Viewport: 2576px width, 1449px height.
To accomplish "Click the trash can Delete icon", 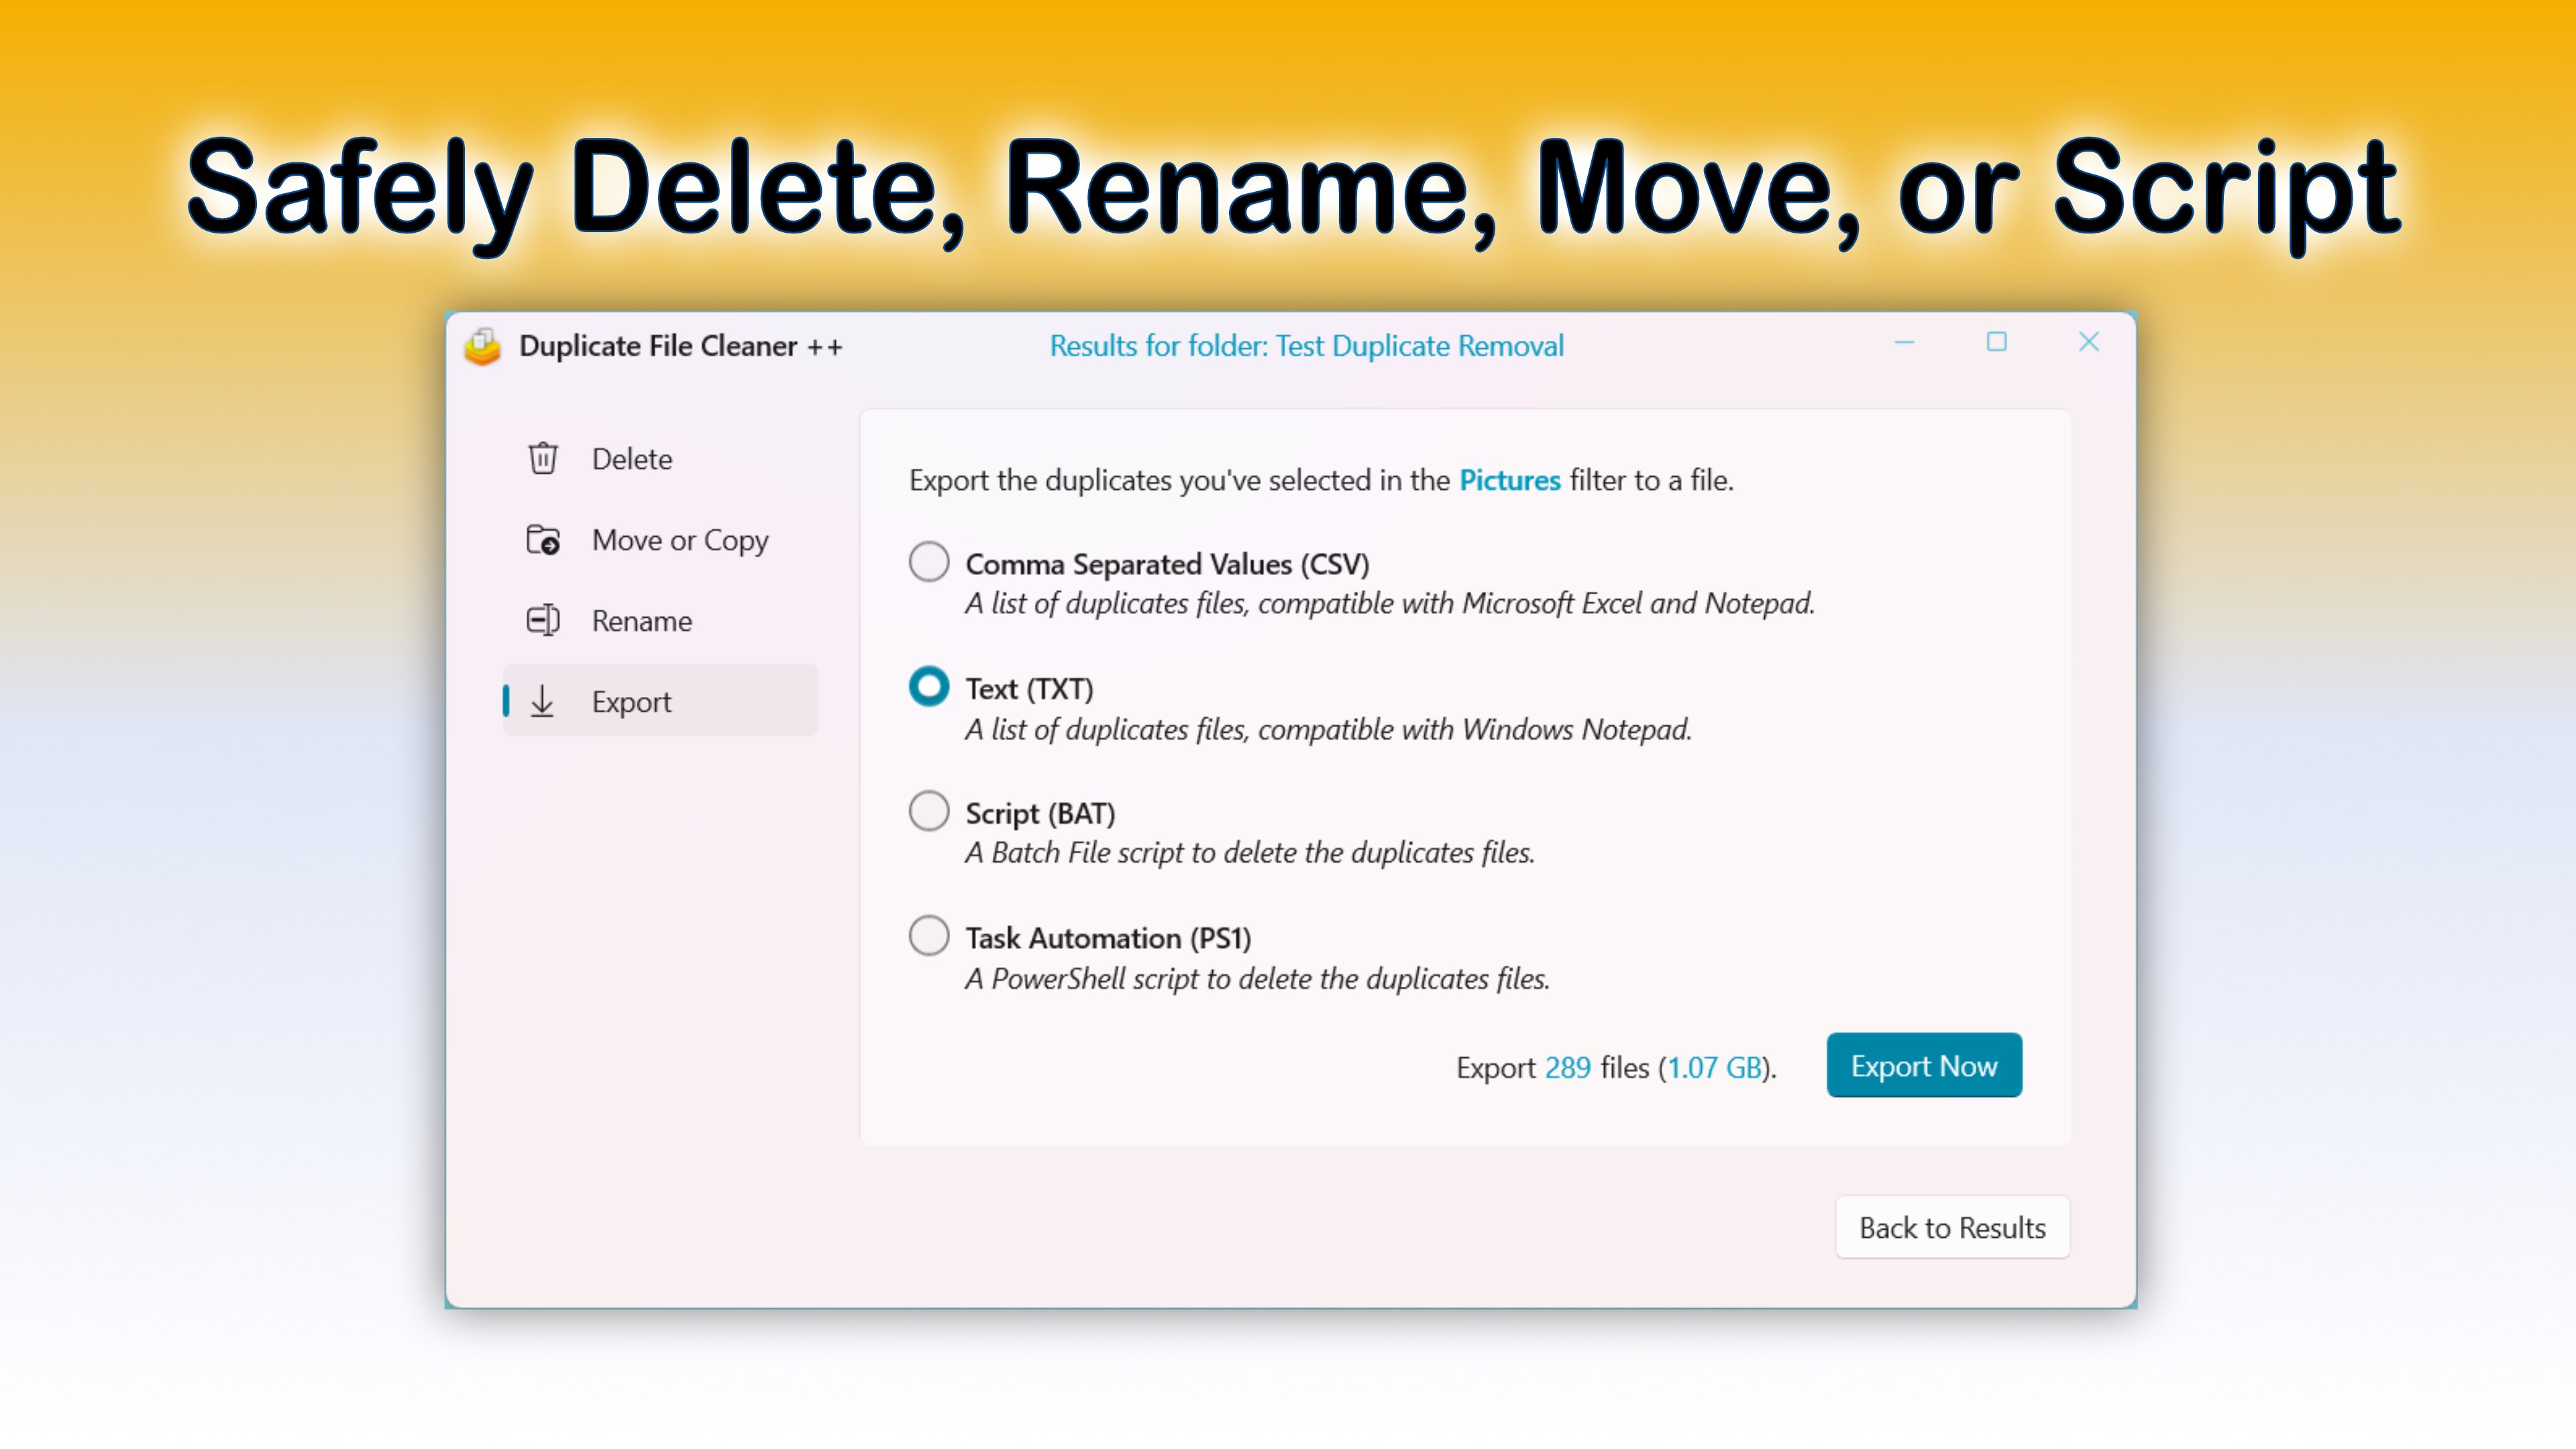I will point(543,459).
